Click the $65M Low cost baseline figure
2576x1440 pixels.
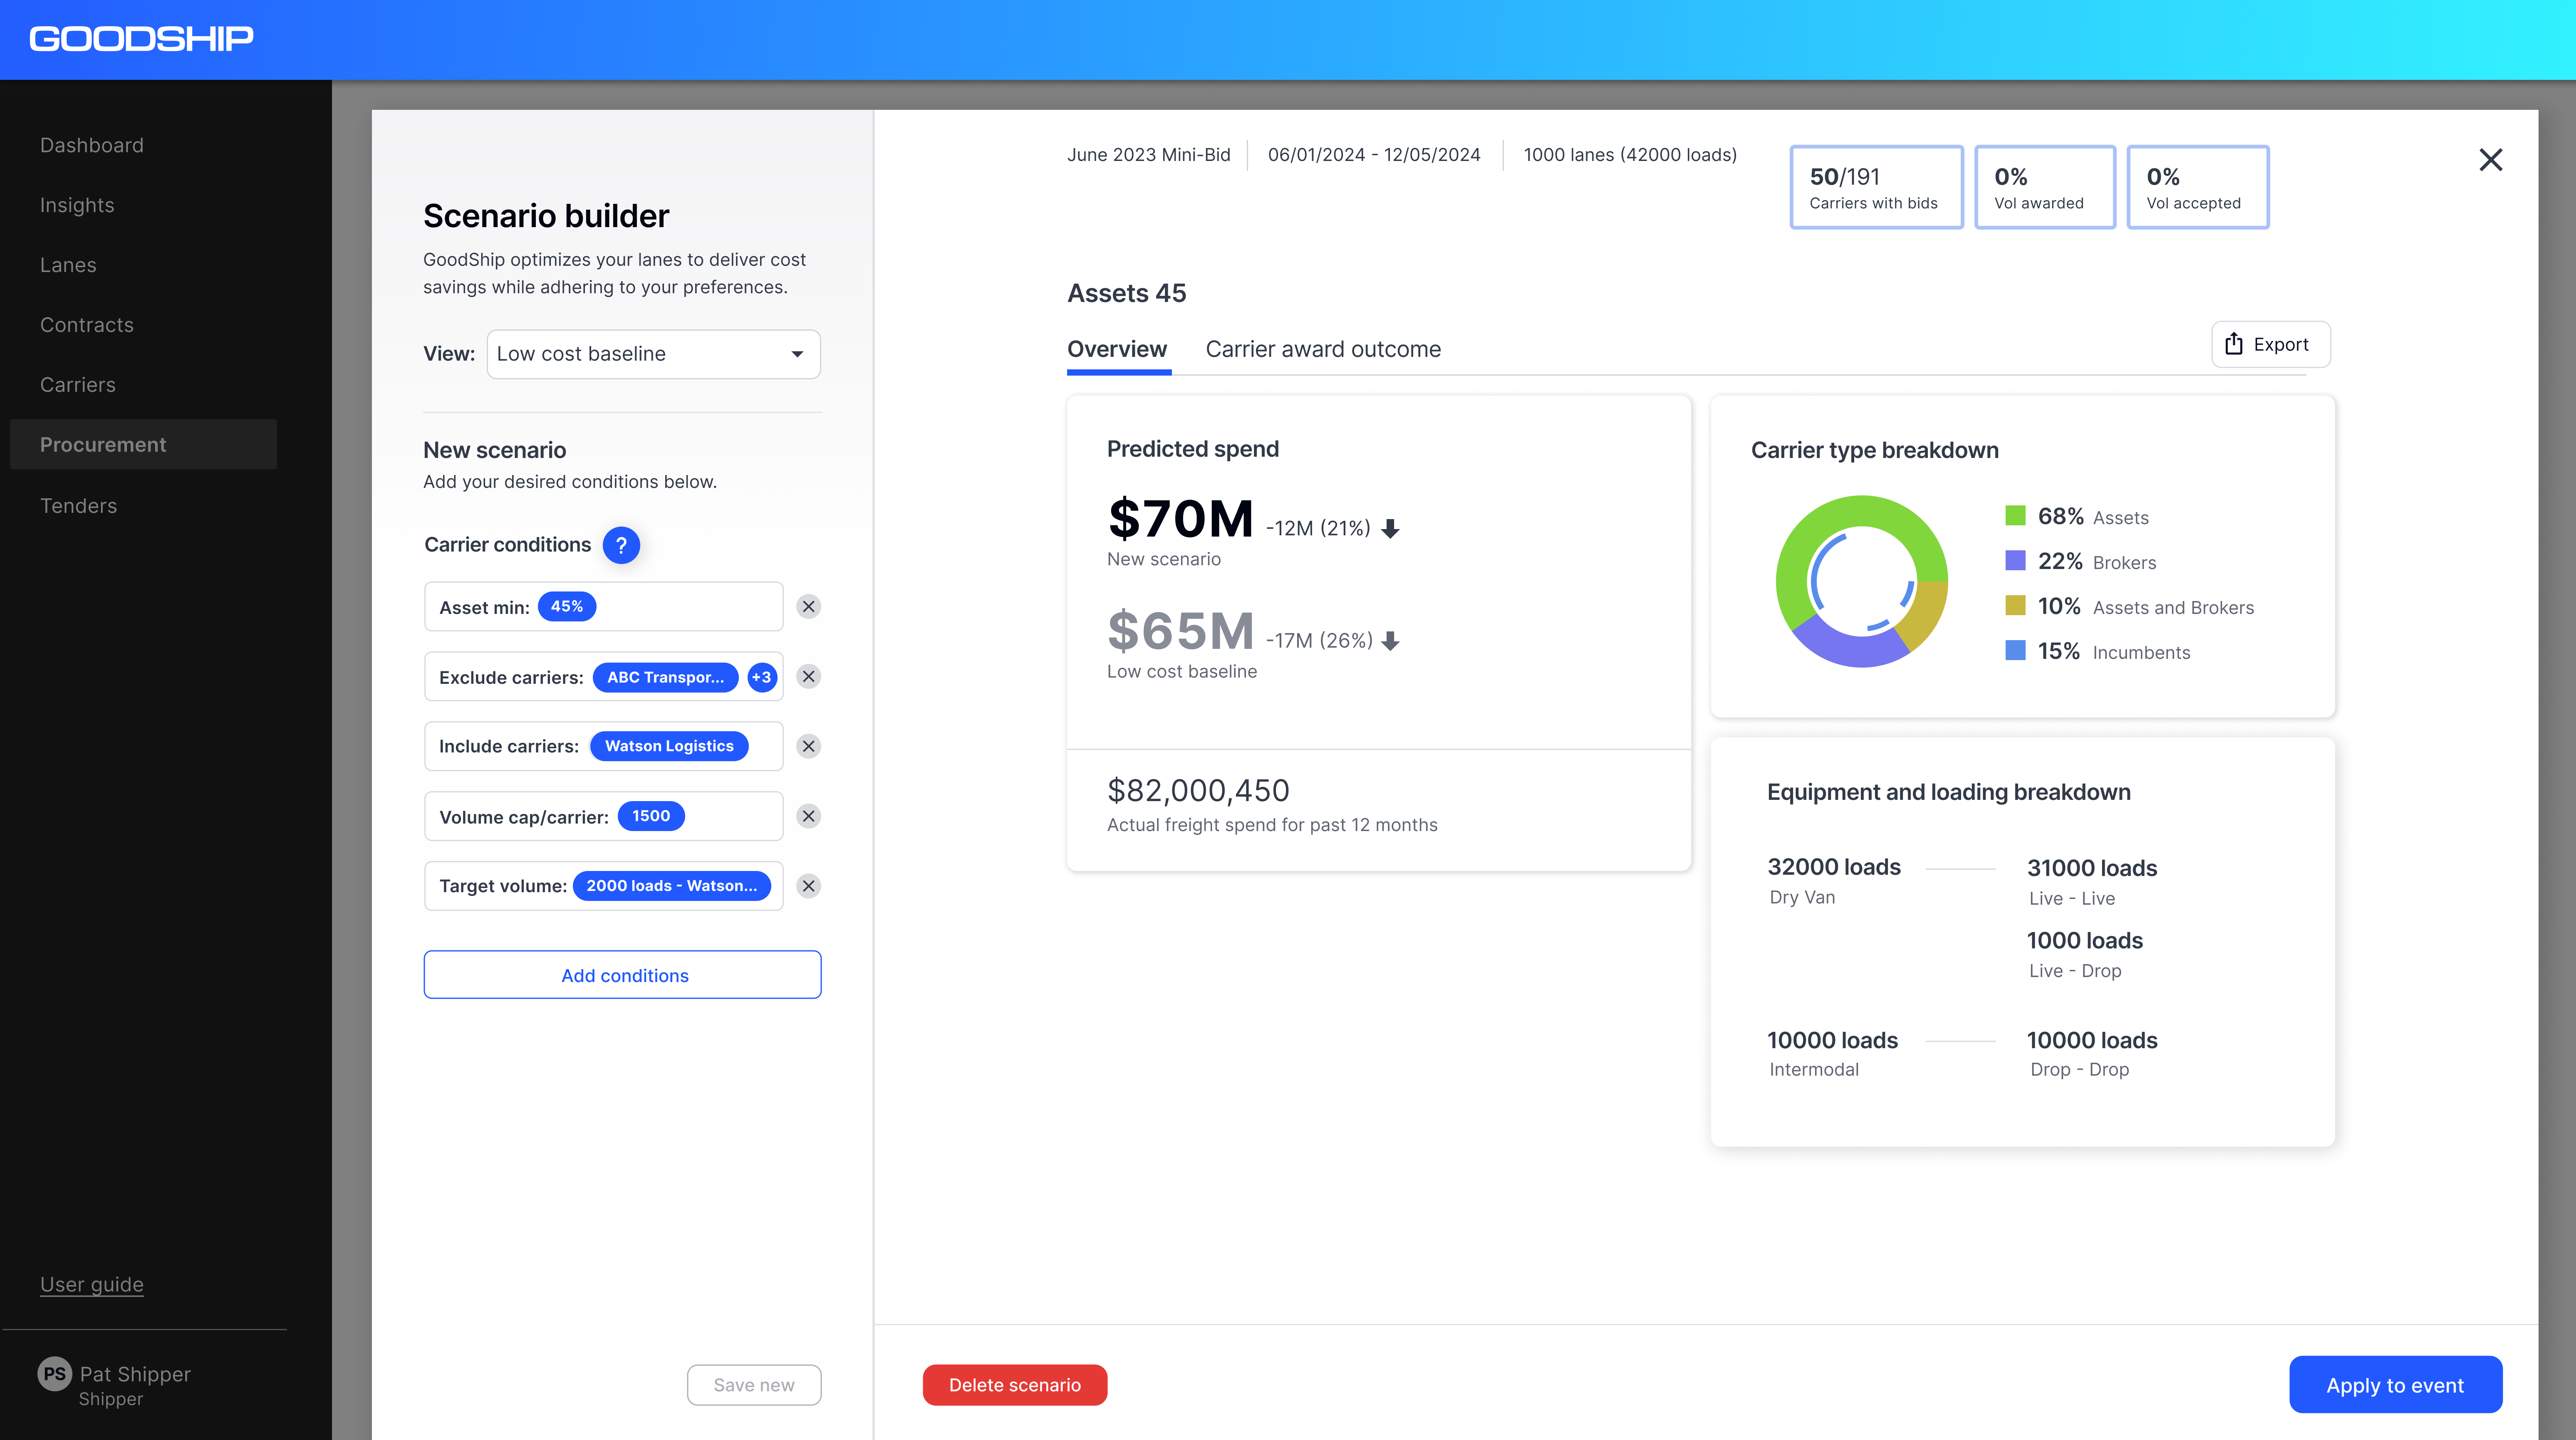coord(1181,631)
